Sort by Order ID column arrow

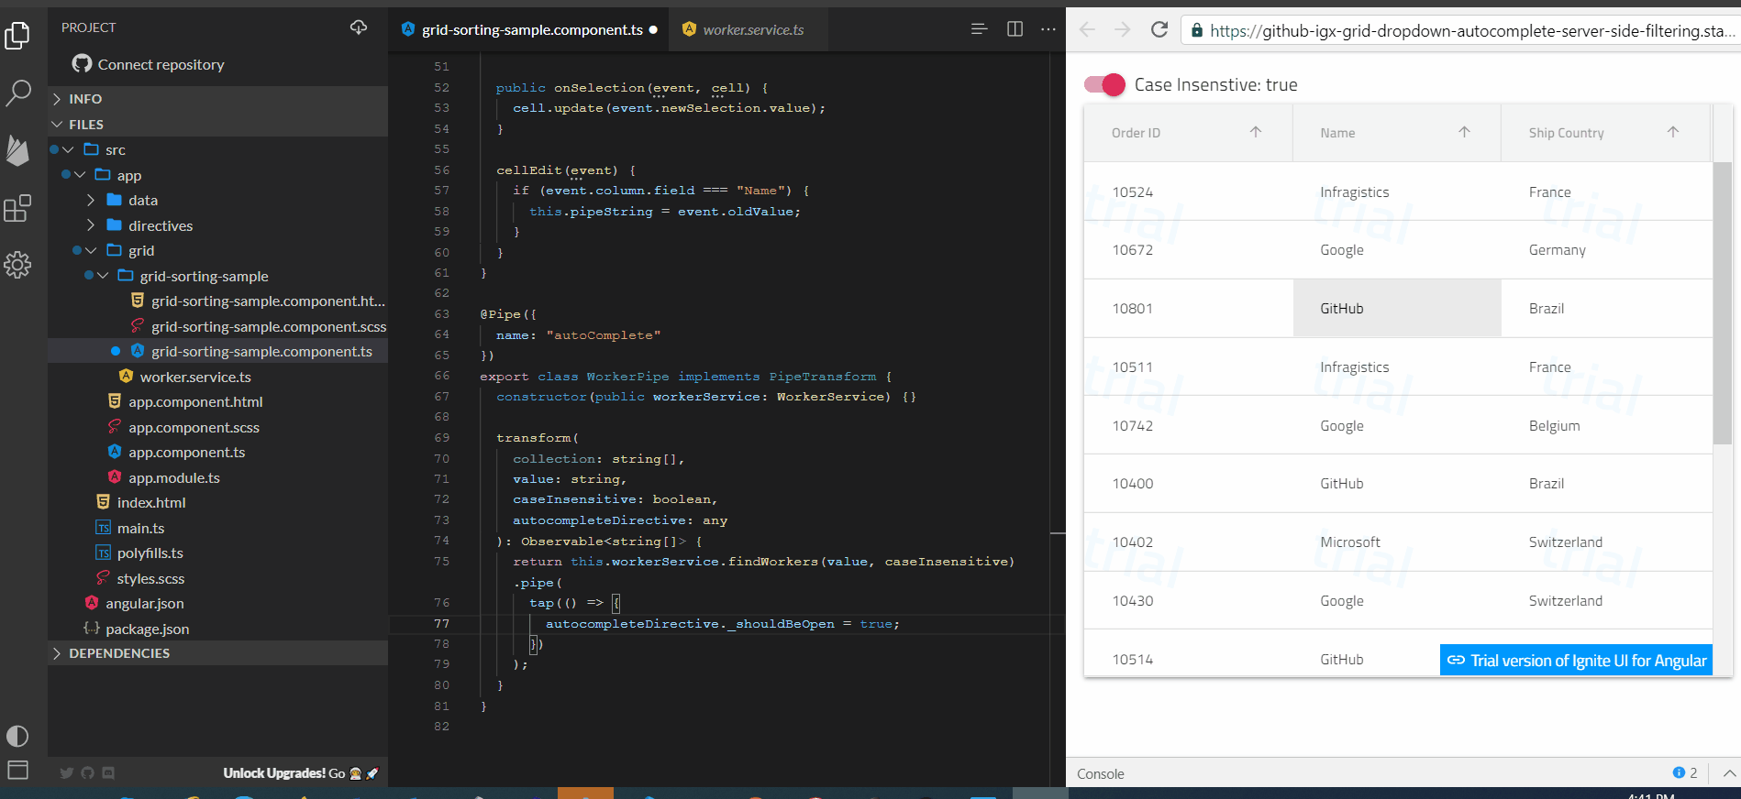pos(1256,132)
